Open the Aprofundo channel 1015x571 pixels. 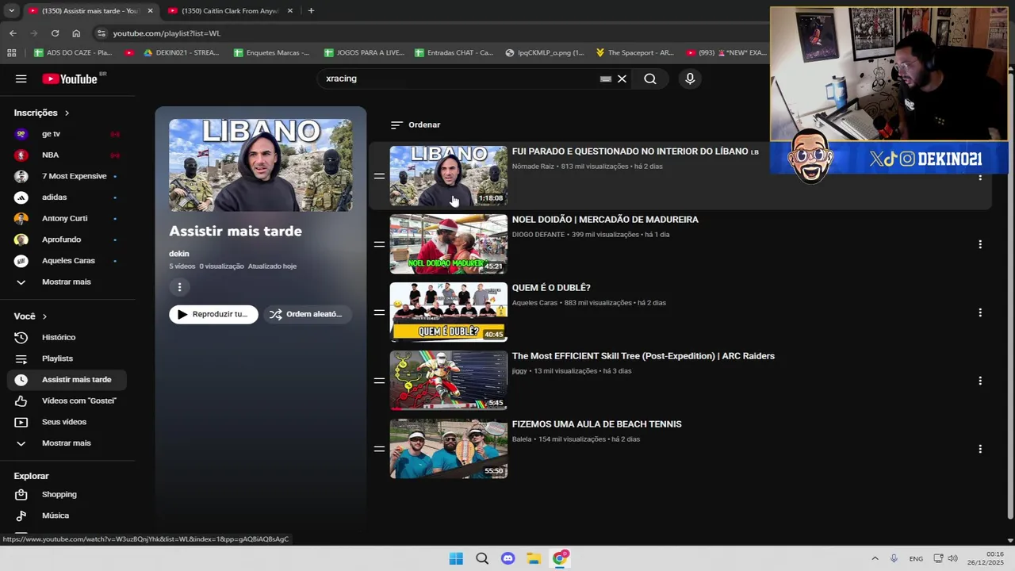[x=67, y=240]
